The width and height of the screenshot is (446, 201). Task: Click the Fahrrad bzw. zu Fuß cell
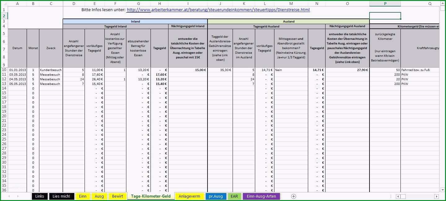420,70
